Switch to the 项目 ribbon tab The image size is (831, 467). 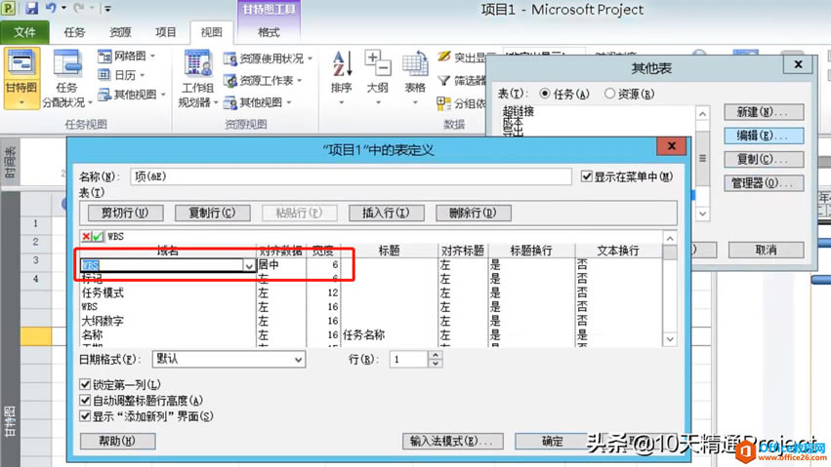165,32
